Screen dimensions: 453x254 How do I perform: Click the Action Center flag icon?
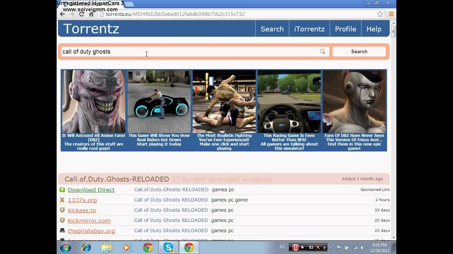coord(339,248)
